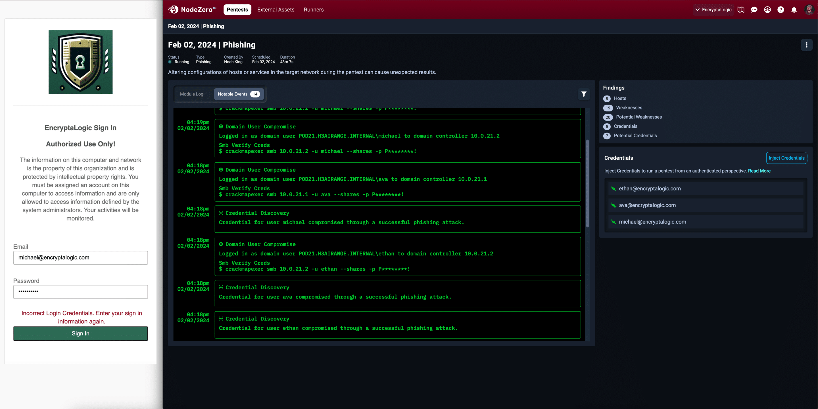Click the Hosts count badge 8
The image size is (818, 409).
pyautogui.click(x=607, y=99)
